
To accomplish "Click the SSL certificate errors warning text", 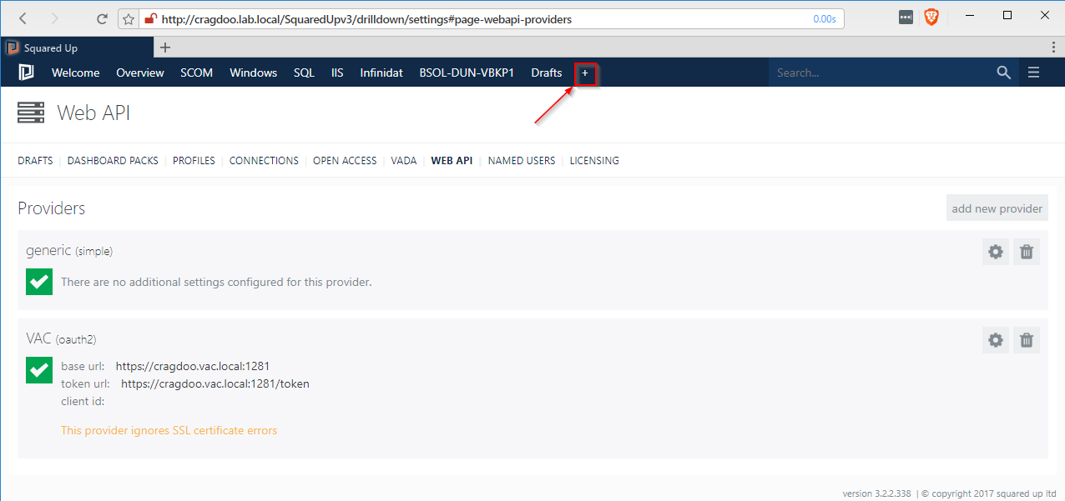I will pyautogui.click(x=169, y=431).
